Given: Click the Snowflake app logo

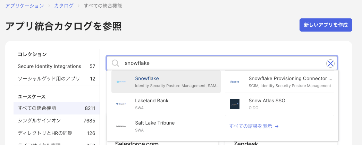Looking at the screenshot, I should pos(122,82).
